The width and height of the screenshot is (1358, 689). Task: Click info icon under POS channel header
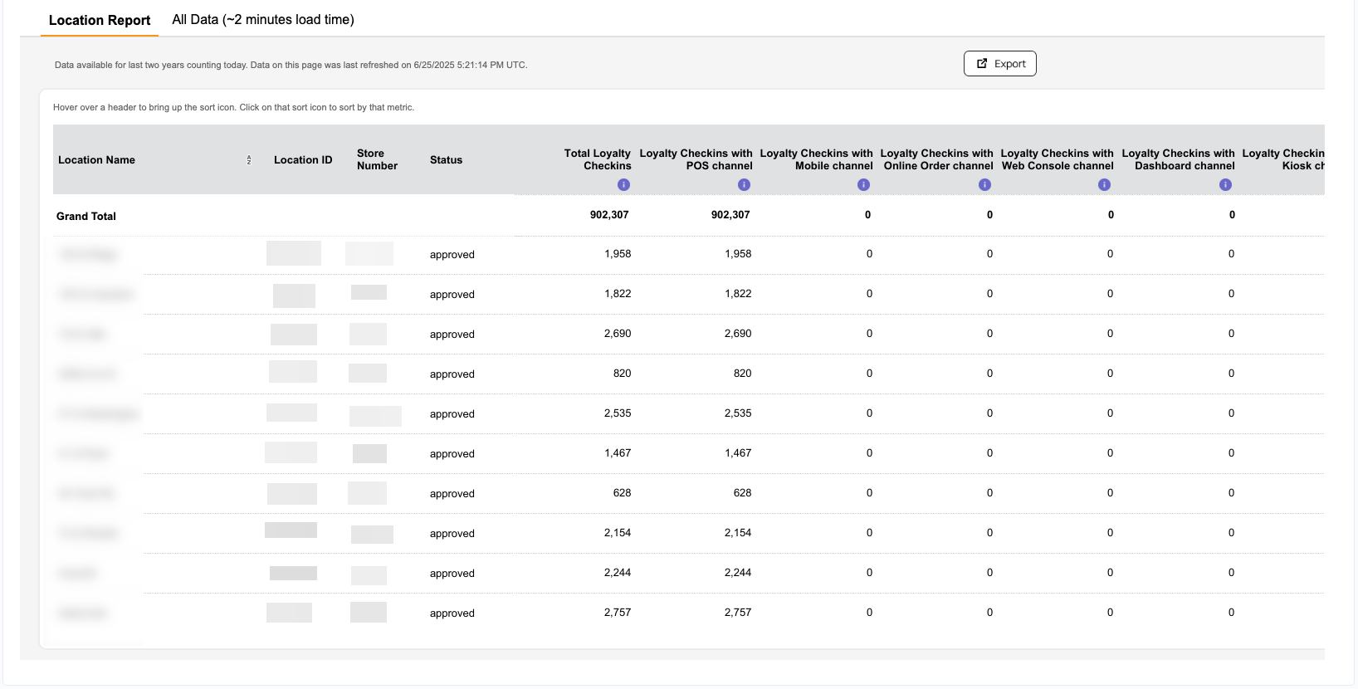[x=744, y=184]
